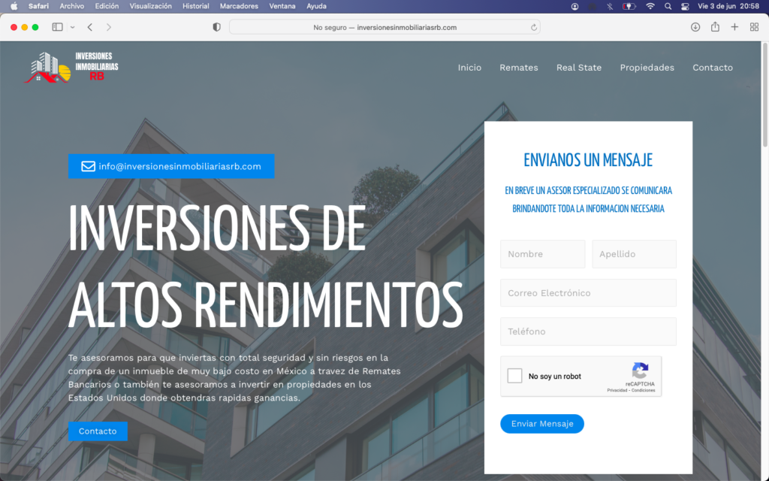Click the Remates navigation link
This screenshot has height=481, width=769.
[x=519, y=68]
